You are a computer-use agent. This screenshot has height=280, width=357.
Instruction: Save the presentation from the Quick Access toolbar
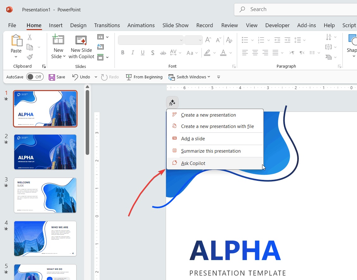57,77
